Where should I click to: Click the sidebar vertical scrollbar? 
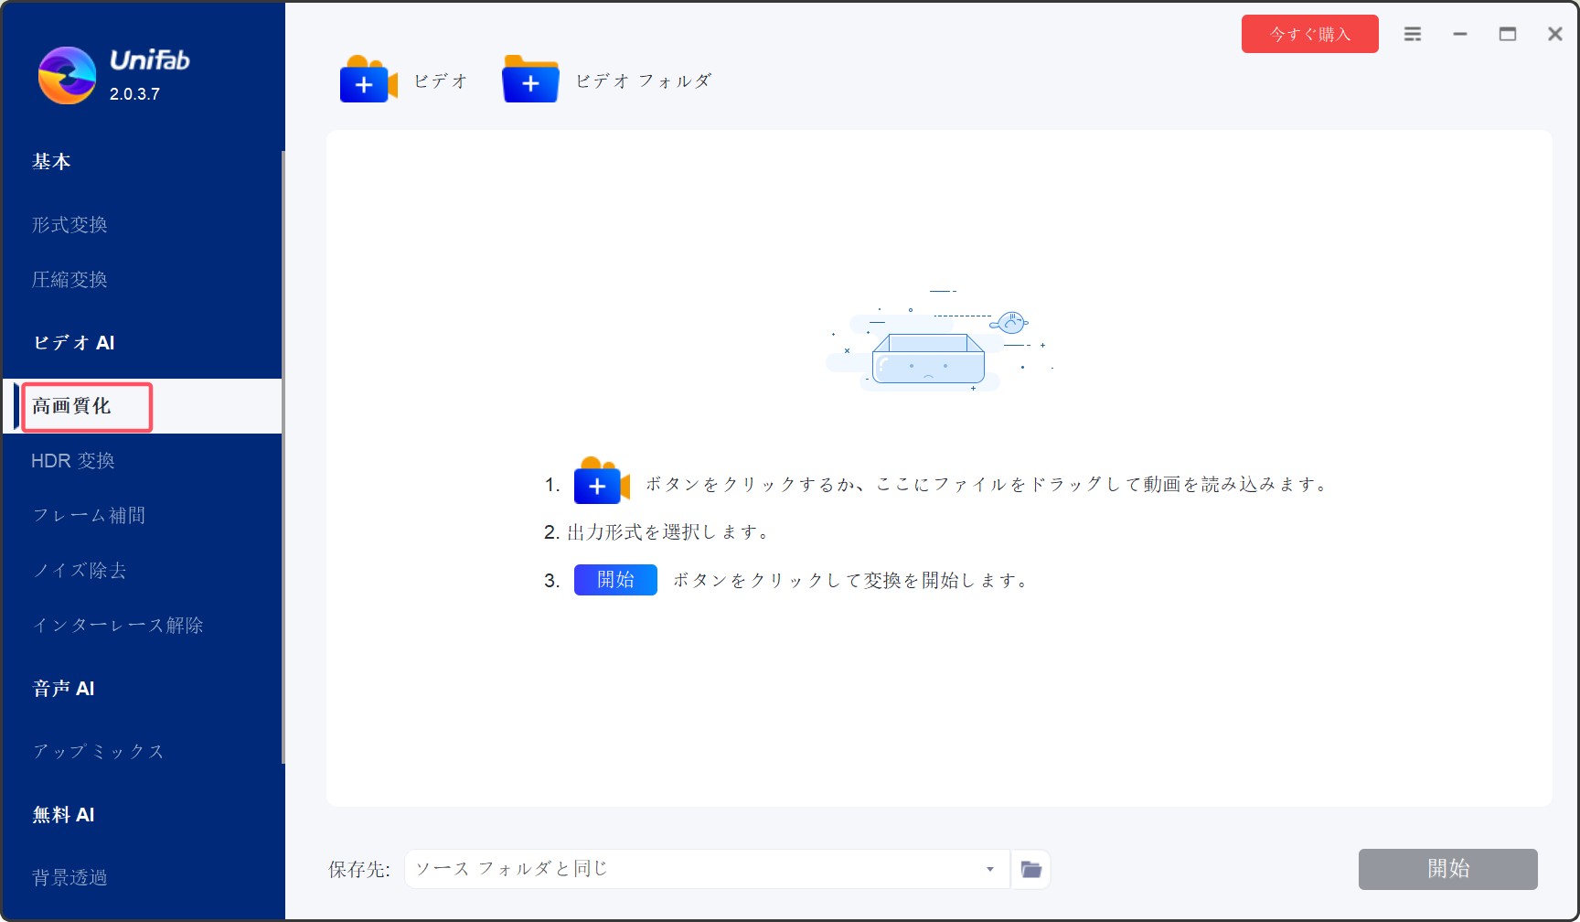[283, 457]
